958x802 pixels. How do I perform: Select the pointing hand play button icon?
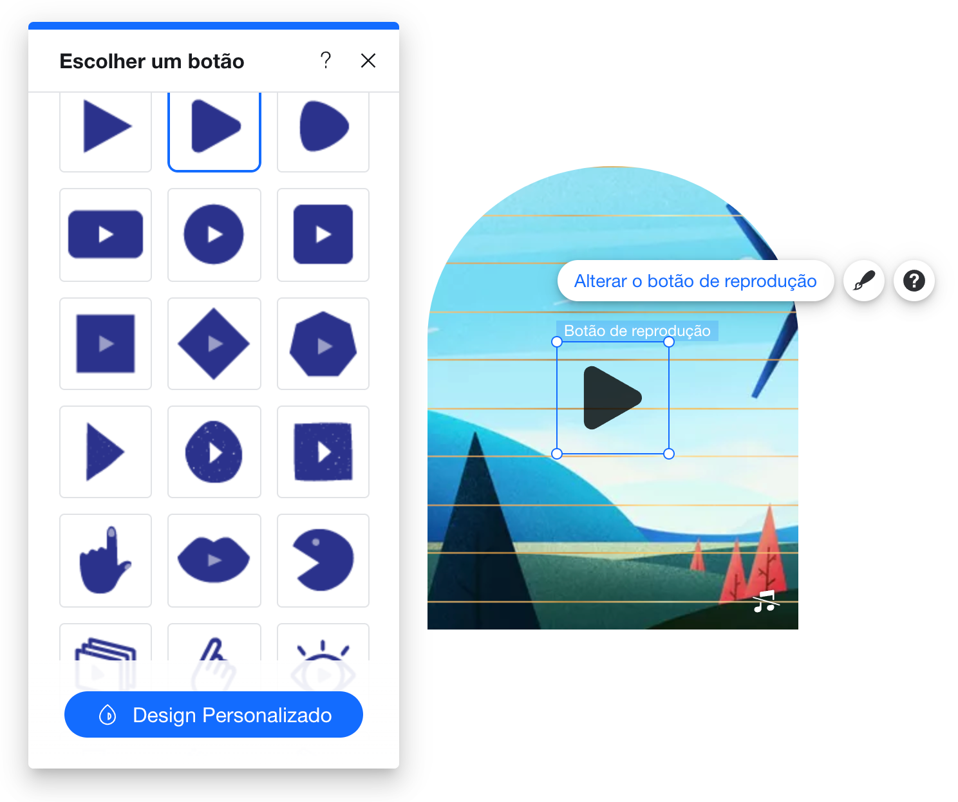[106, 560]
